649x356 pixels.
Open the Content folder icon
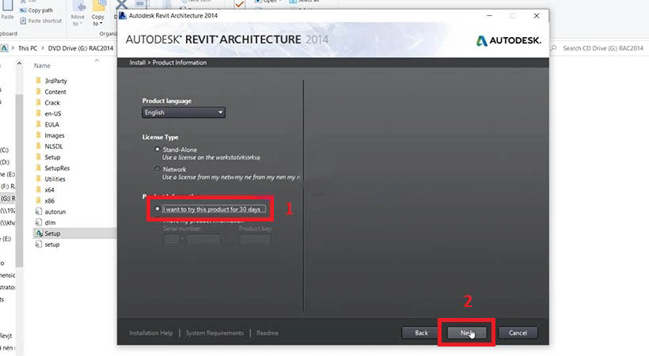tap(38, 92)
